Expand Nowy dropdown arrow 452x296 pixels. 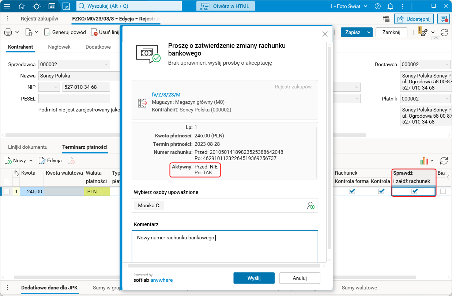[31, 160]
